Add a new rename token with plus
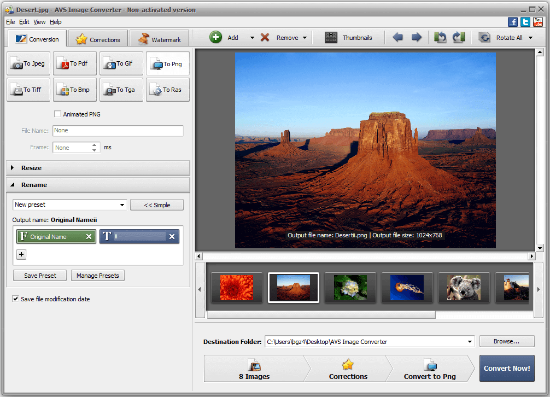Viewport: 550px width, 397px height. tap(21, 254)
